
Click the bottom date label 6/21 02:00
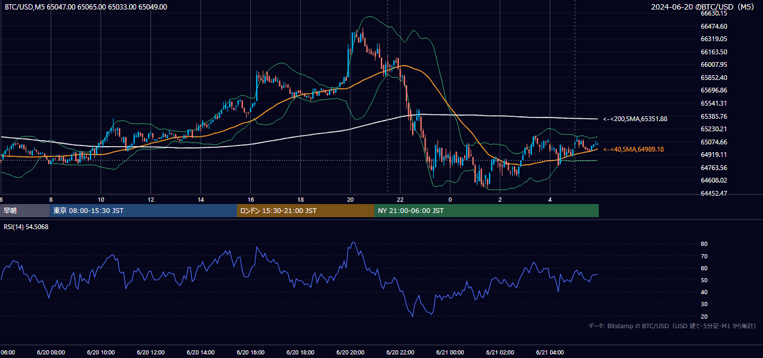tap(500, 353)
